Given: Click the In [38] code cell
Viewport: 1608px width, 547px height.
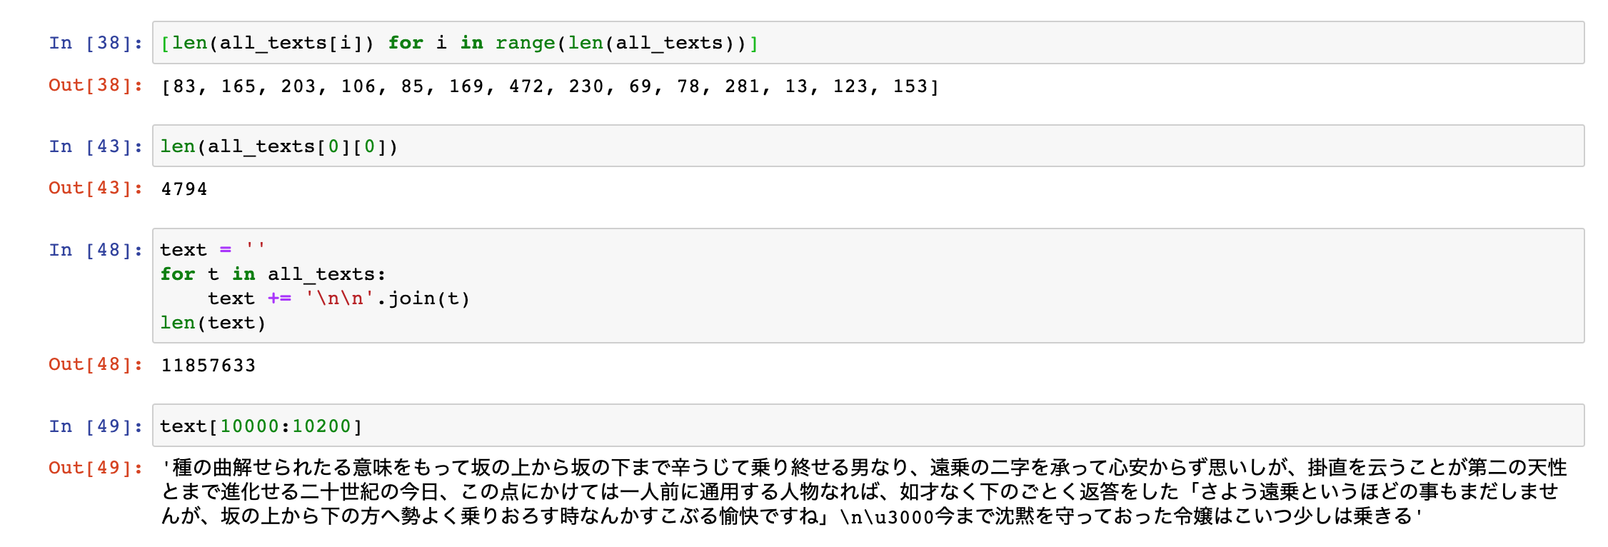Looking at the screenshot, I should (x=868, y=43).
